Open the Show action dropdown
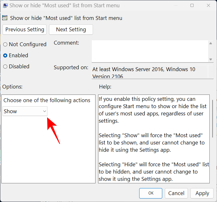 25,111
